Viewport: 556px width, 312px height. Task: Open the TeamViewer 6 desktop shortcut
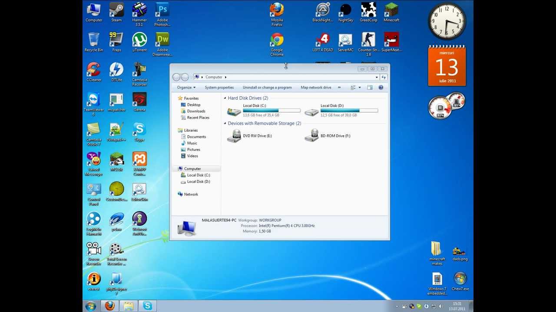click(x=94, y=104)
